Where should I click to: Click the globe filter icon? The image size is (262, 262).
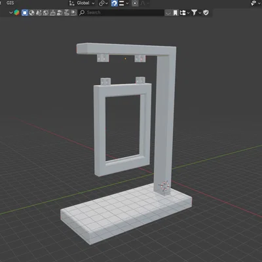click(x=46, y=12)
